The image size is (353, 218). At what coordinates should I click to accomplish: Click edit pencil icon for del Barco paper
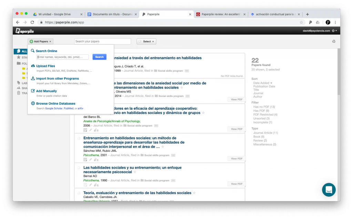click(91, 130)
